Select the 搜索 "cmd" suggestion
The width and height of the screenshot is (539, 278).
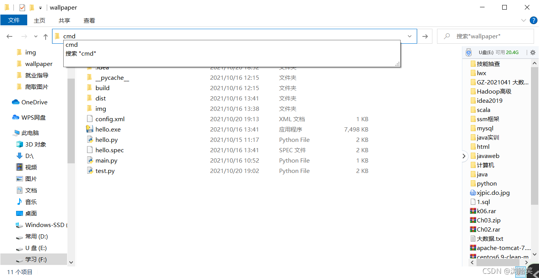pyautogui.click(x=232, y=53)
